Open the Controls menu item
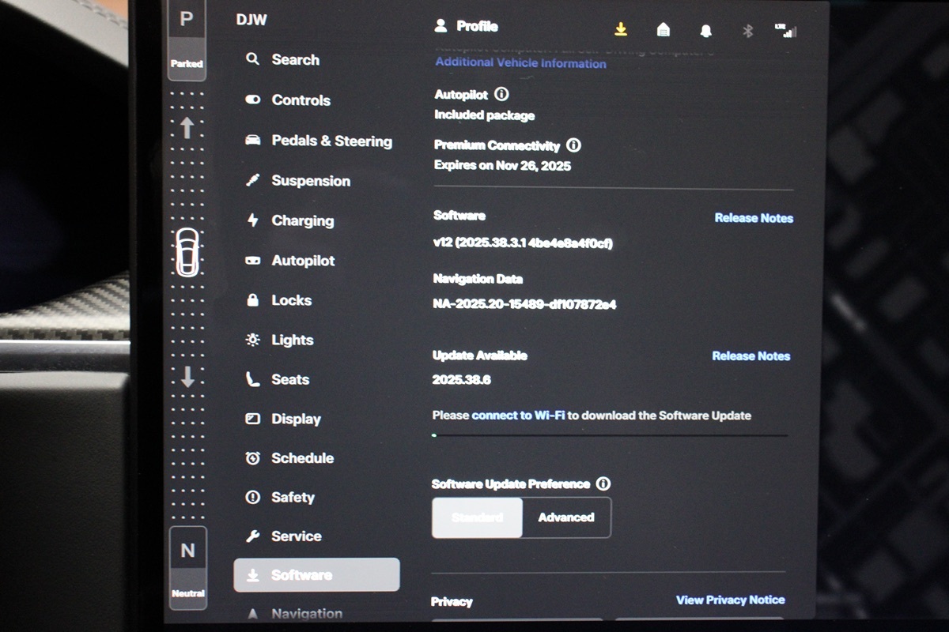 point(301,100)
